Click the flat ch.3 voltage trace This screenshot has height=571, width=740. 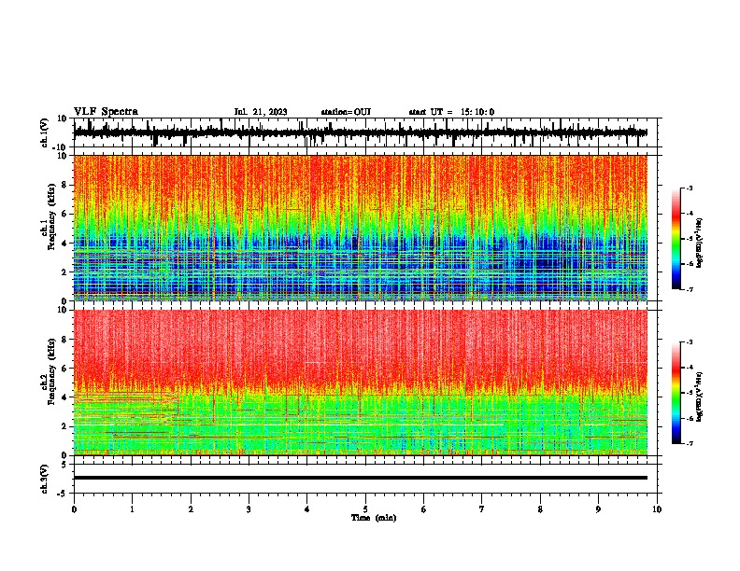point(361,478)
